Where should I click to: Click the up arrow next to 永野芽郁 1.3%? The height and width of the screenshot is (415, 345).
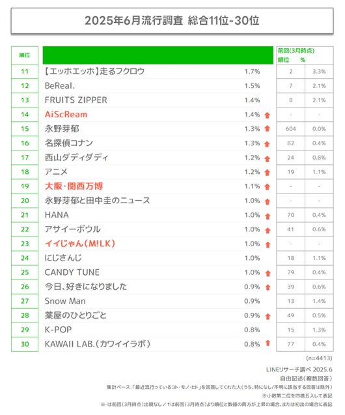pos(268,128)
